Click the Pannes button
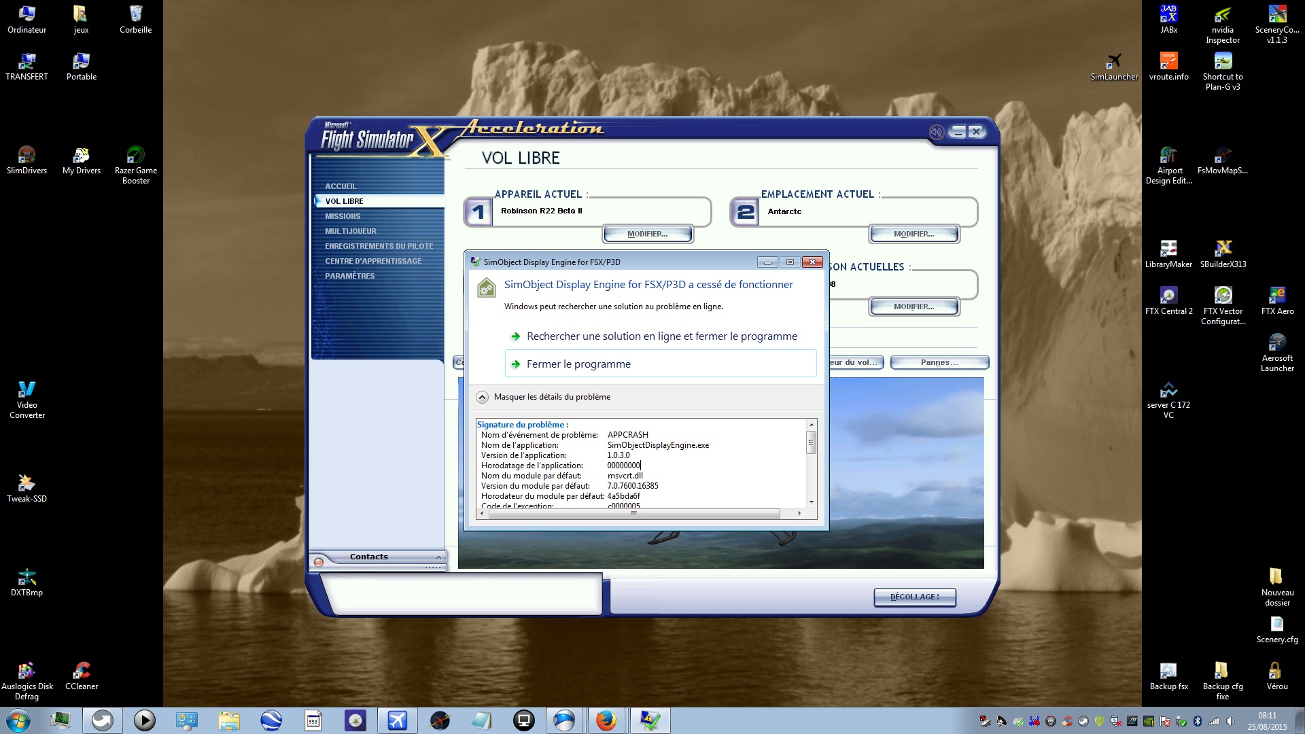The height and width of the screenshot is (734, 1305). (x=939, y=362)
